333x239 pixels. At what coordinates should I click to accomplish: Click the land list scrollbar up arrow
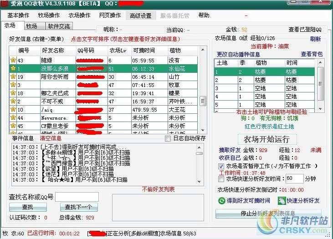pyautogui.click(x=320, y=63)
